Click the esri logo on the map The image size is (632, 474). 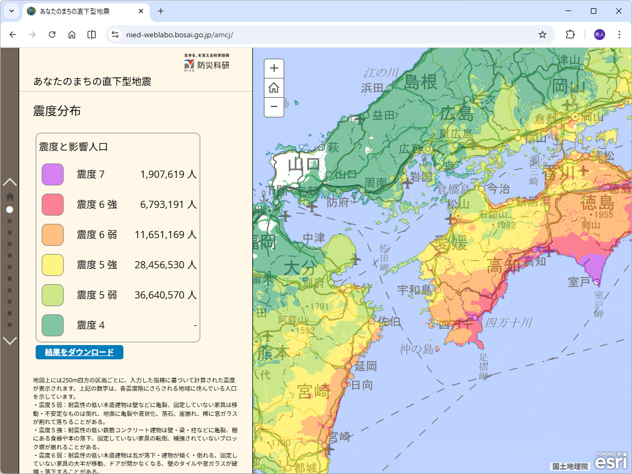(x=611, y=462)
